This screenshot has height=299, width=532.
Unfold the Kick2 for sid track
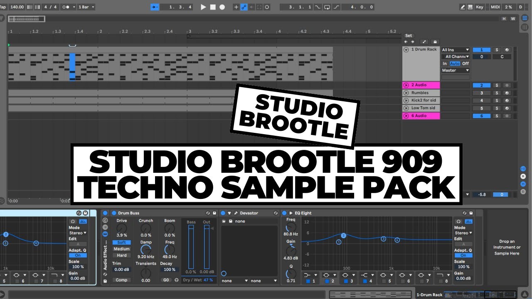pyautogui.click(x=406, y=100)
